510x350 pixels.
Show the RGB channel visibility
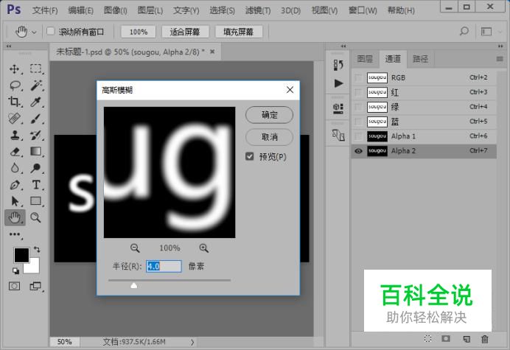[x=358, y=78]
